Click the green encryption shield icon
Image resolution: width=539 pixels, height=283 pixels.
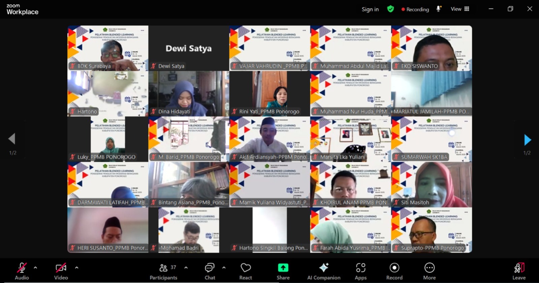tap(390, 9)
